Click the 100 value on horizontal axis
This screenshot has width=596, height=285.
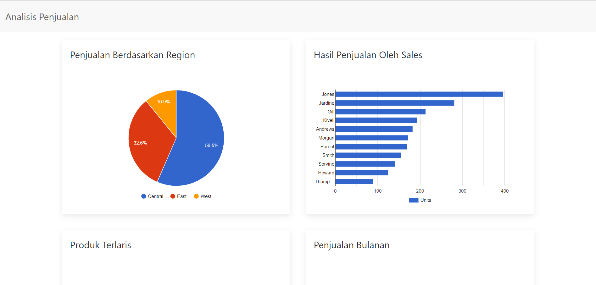pos(378,191)
